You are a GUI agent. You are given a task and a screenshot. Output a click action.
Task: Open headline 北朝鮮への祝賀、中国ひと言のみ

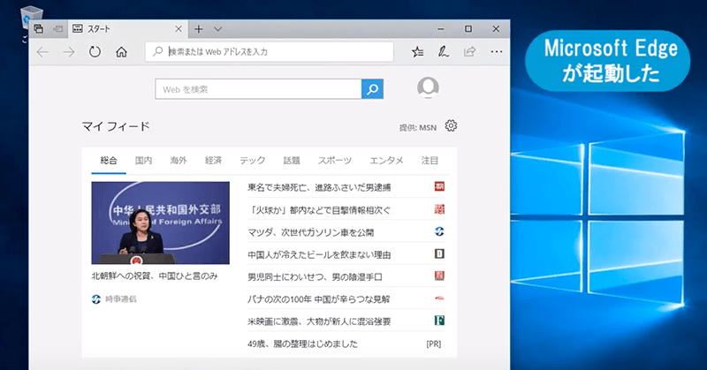[x=155, y=276]
